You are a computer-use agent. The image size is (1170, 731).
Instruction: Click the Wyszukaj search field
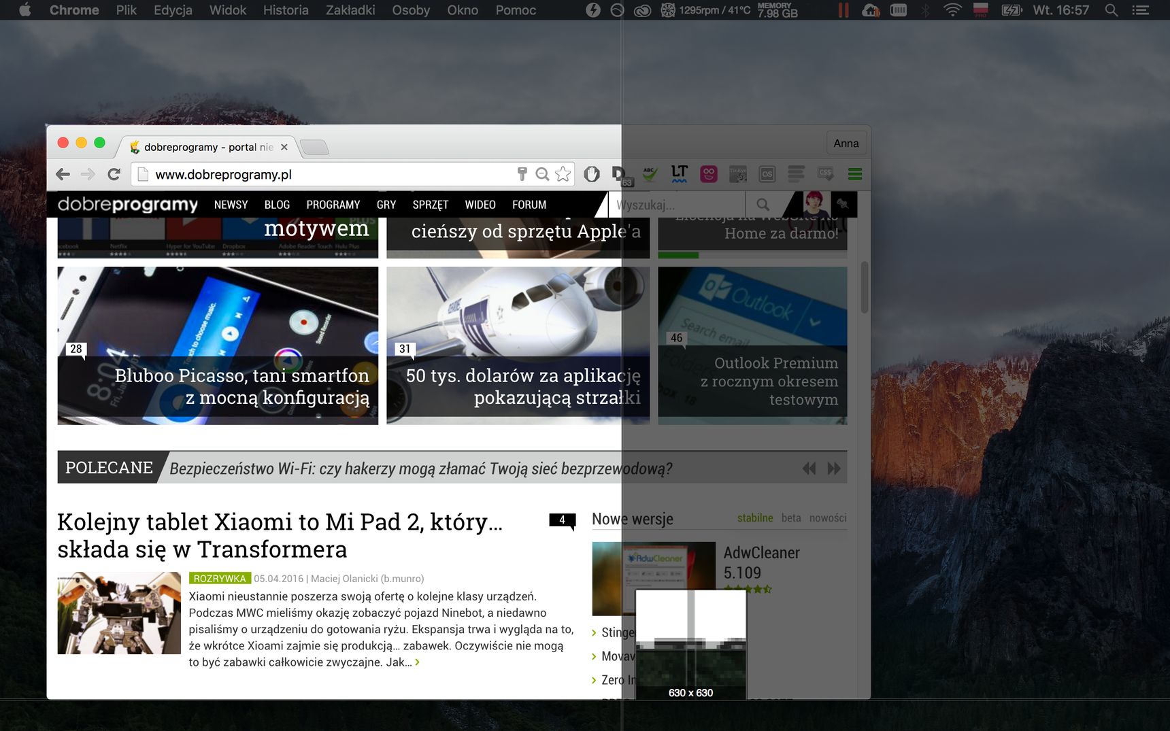tap(678, 205)
